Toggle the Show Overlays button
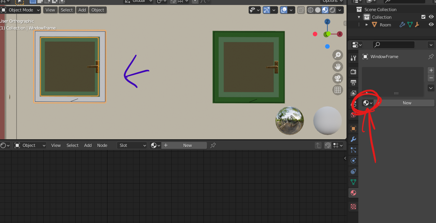 284,10
